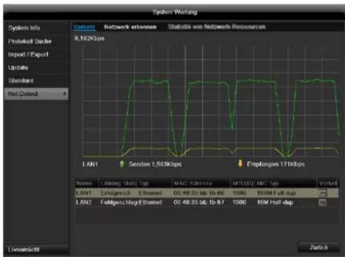Select the LAN1 default route checkbox
This screenshot has height=257, width=345.
[322, 193]
